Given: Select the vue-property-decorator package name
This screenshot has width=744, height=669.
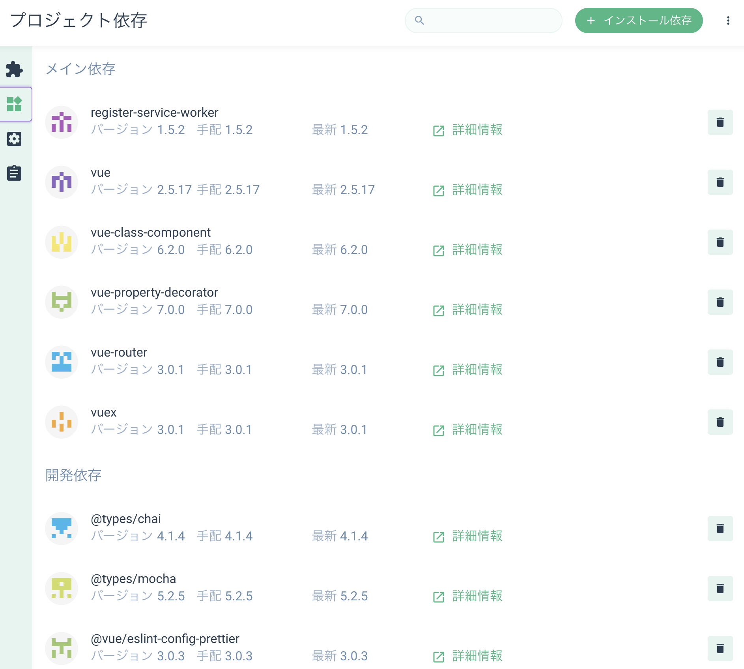Looking at the screenshot, I should pos(154,293).
